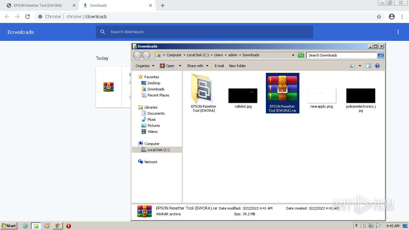The height and width of the screenshot is (230, 409).
Task: Click the WinRAR icon in Chrome download card
Action: click(x=109, y=87)
